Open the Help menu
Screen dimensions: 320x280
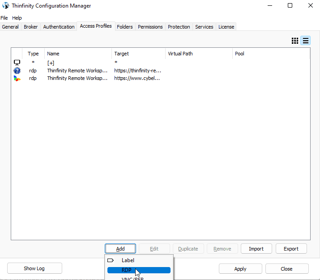[x=17, y=18]
